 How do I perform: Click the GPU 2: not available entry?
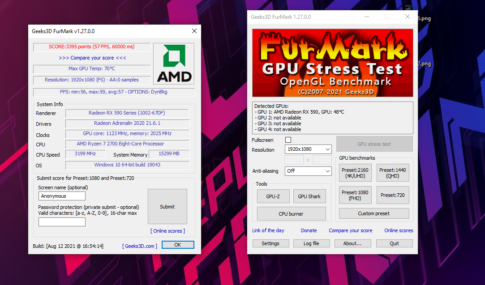coord(278,118)
